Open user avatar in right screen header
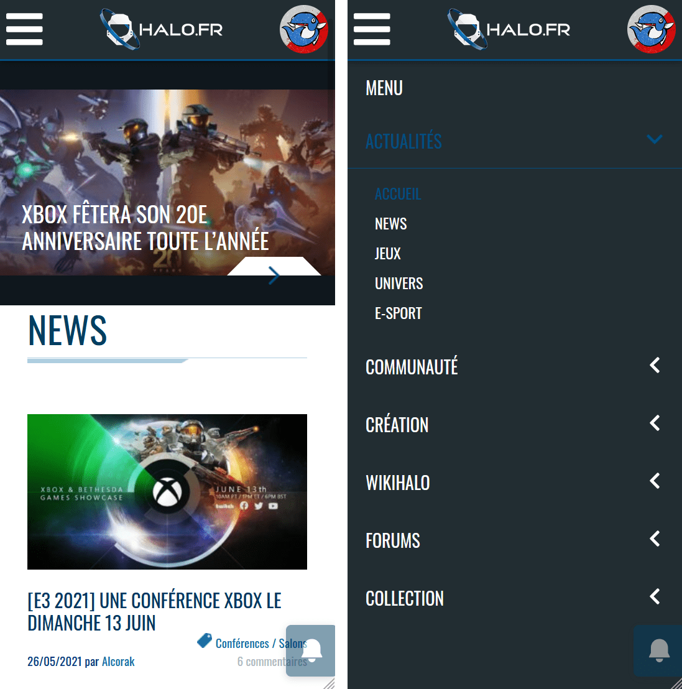This screenshot has height=689, width=682. 652,29
